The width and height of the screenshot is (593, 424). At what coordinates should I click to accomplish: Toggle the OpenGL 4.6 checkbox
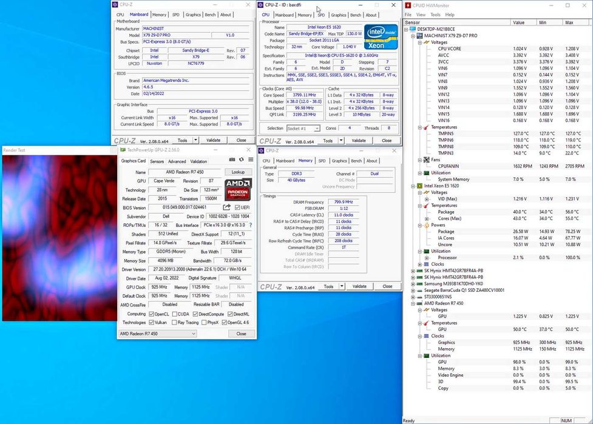pos(224,322)
